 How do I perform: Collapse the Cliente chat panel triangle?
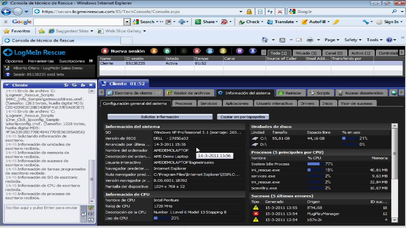[x=7, y=85]
